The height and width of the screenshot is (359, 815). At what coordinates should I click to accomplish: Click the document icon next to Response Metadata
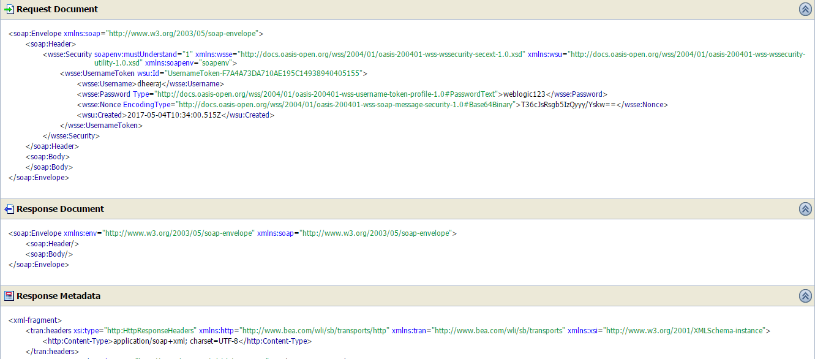click(9, 295)
